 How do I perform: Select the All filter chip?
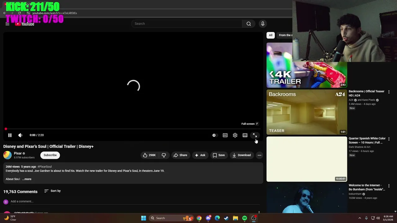click(270, 35)
